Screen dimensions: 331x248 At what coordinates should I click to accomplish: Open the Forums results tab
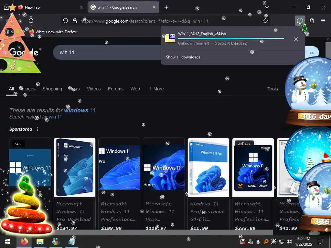[116, 89]
